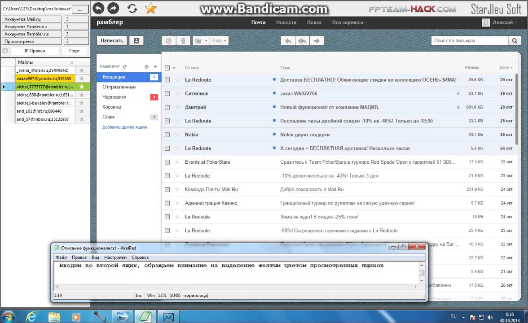
Task: Click AkelPad horizontal scrollbar
Action: 236,287
